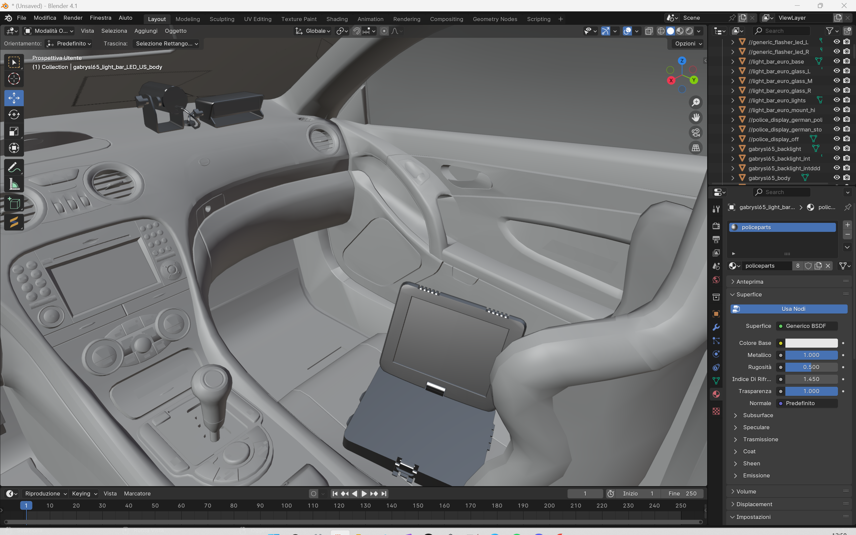Toggle camera view in viewport
The image size is (856, 535).
click(695, 133)
